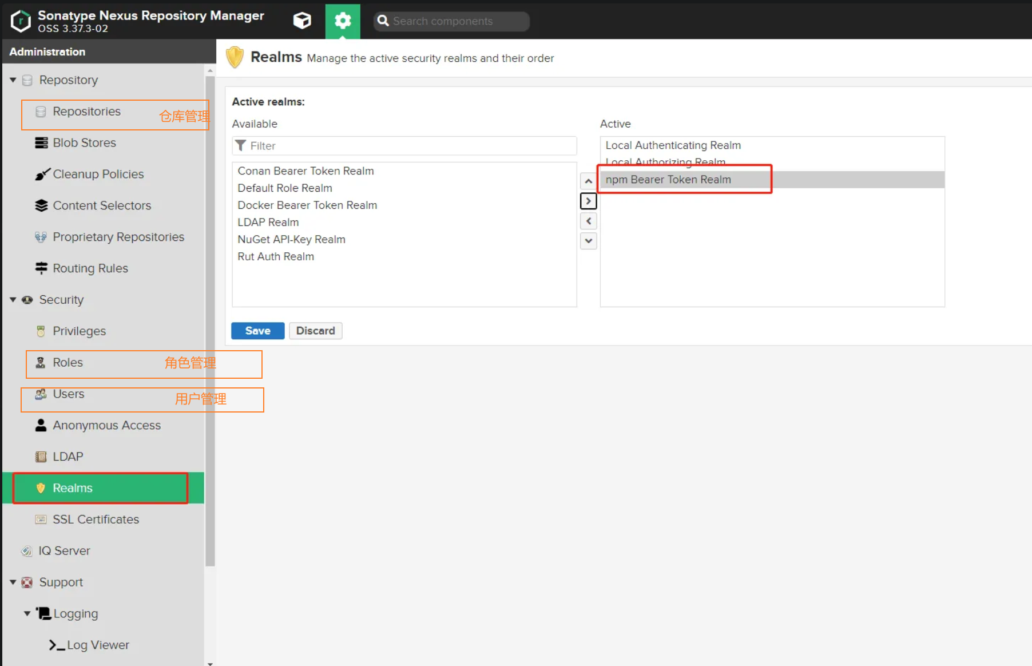
Task: Click the Discard button
Action: click(315, 331)
